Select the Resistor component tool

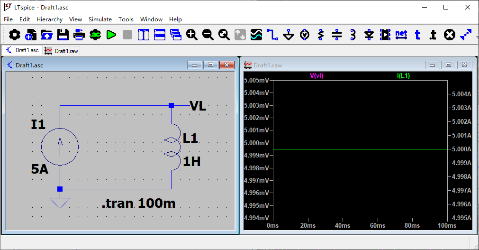(321, 35)
